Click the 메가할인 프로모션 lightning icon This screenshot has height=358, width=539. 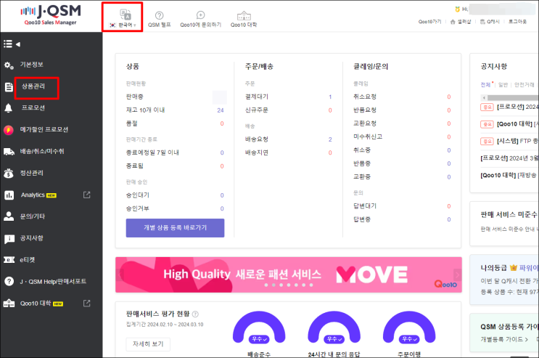pos(8,130)
